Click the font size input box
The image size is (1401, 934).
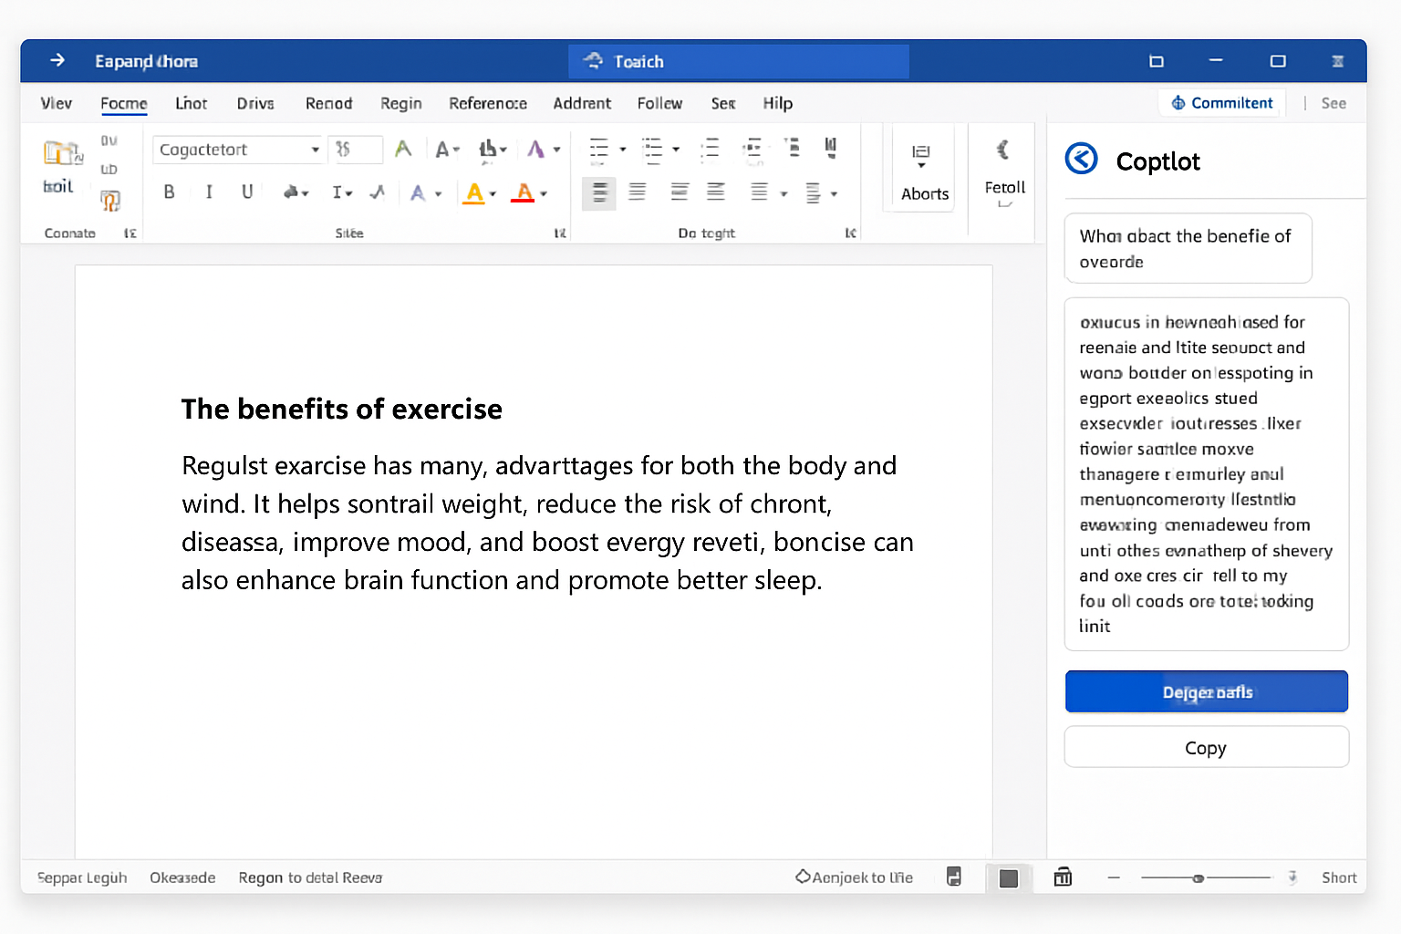356,150
